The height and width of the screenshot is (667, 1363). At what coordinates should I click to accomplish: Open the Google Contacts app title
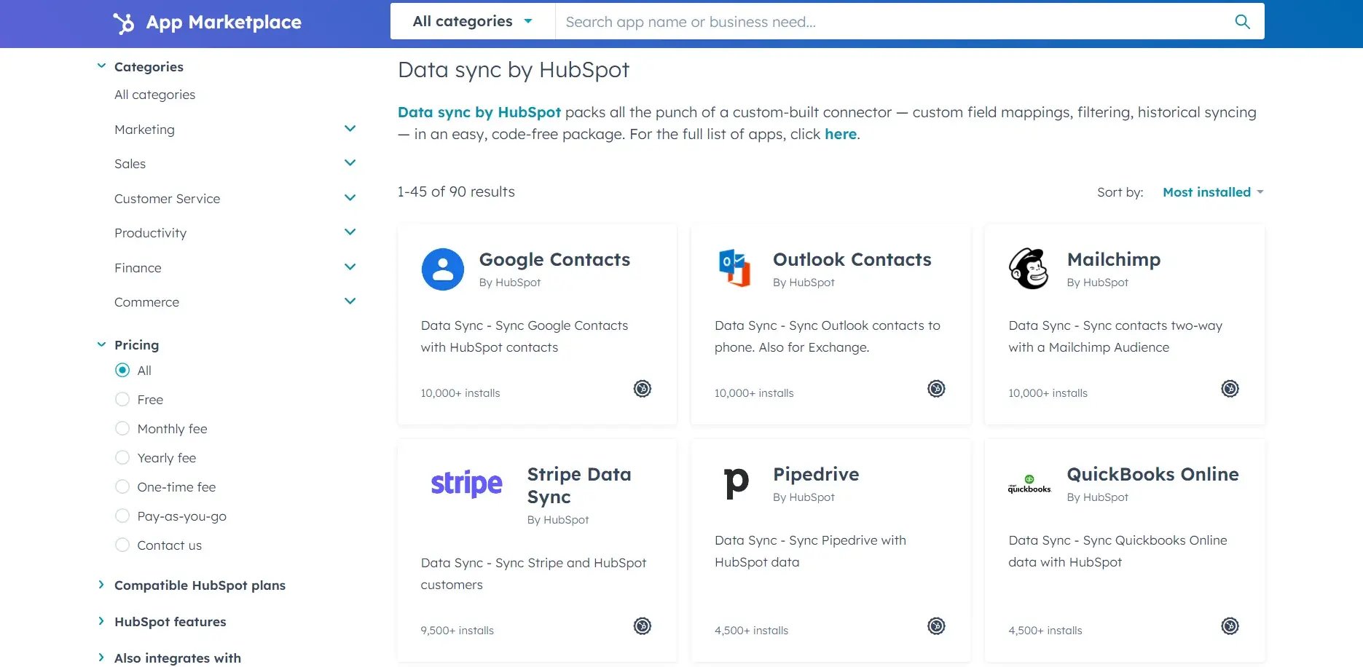coord(554,259)
